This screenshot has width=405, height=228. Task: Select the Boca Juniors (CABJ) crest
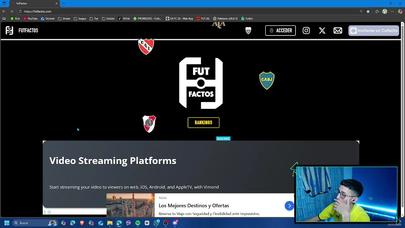267,80
